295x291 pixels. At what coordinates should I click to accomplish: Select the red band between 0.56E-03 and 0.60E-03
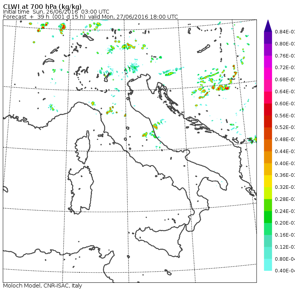[268, 110]
